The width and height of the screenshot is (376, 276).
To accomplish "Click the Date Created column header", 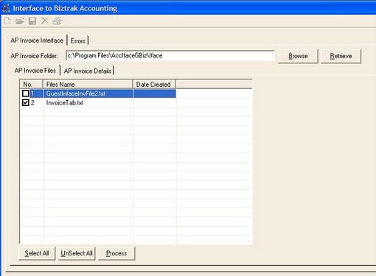I will pyautogui.click(x=154, y=85).
